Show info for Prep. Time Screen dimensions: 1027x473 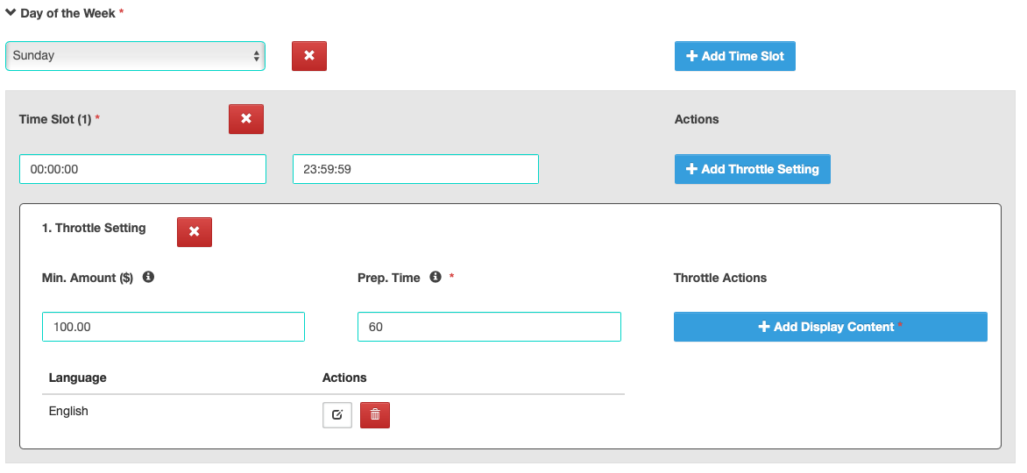pos(436,277)
